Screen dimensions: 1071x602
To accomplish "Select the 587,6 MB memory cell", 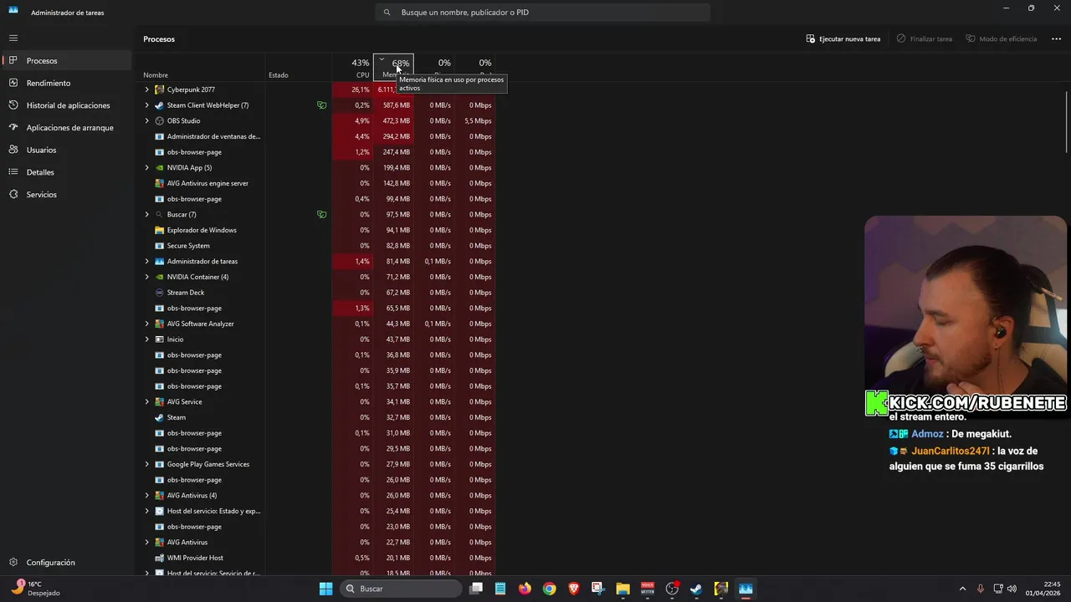I will [x=393, y=105].
